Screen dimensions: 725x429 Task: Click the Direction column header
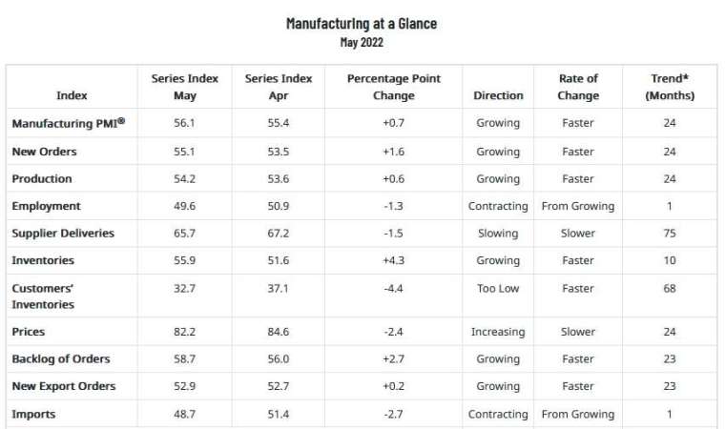coord(498,95)
